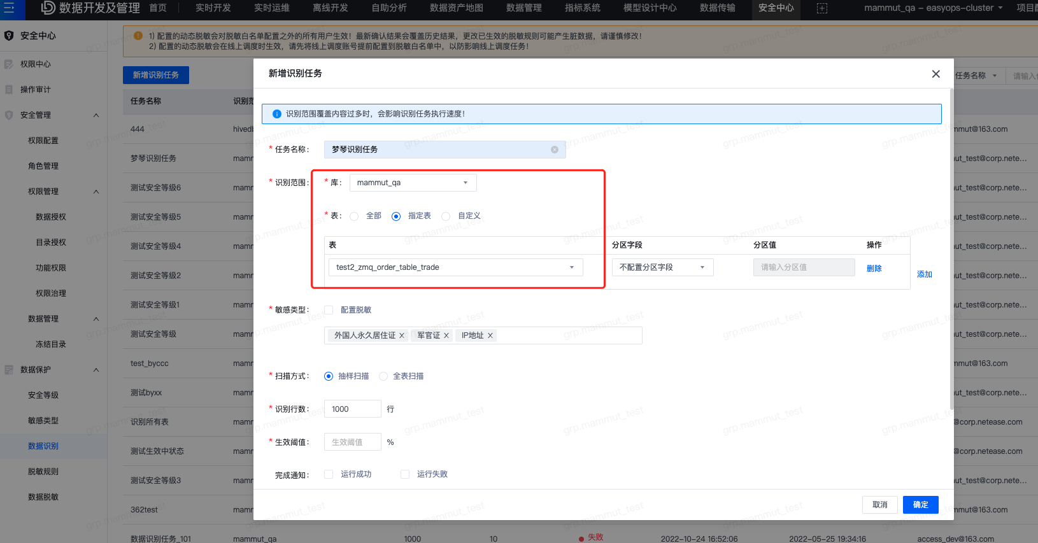Open the 库 dropdown showing mammut_qa
This screenshot has height=543, width=1038.
[413, 183]
